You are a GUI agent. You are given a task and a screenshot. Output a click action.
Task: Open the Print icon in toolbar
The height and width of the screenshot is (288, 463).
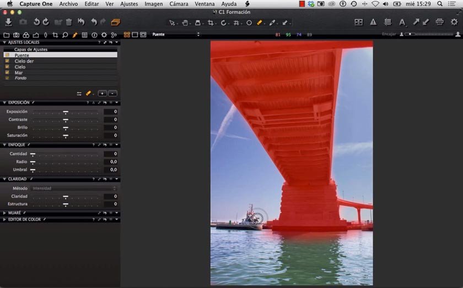[x=439, y=22]
